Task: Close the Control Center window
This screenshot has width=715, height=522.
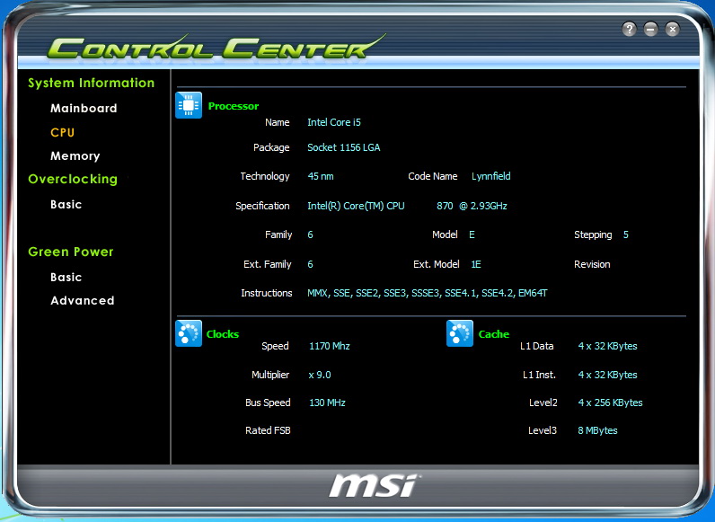Action: [x=673, y=29]
